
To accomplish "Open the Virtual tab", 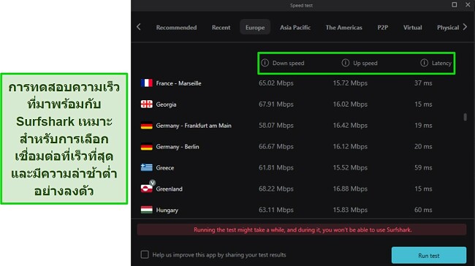I will [x=412, y=27].
